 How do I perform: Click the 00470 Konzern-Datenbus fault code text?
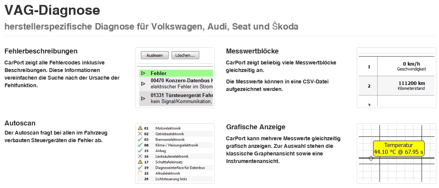coord(182,80)
